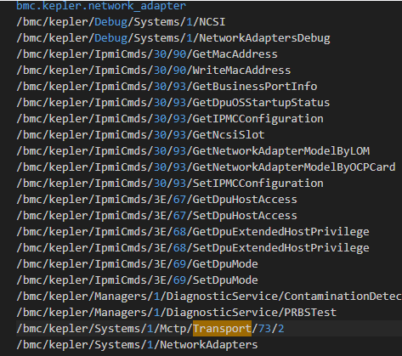Click the /bmc/kepler/Systems/1/NetworkAdapters line

[x=137, y=345]
